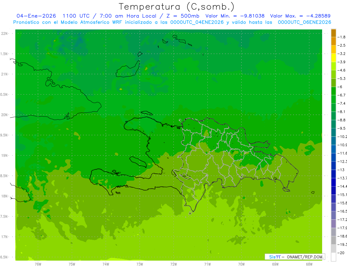Screen dimensions: 347x268
Task: Click the "-13" color scale value
Action: point(342,170)
